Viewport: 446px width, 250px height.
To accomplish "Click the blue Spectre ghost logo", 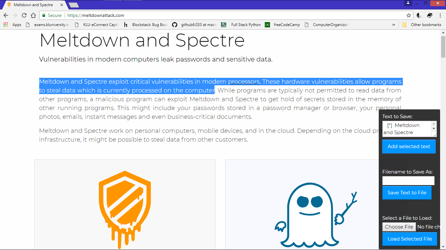I will (316, 215).
